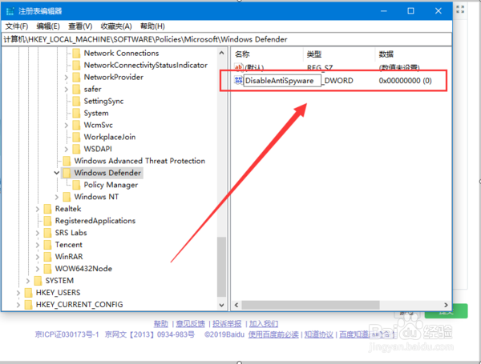Expand the WOW6432Node key
This screenshot has height=364, width=481.
click(38, 269)
